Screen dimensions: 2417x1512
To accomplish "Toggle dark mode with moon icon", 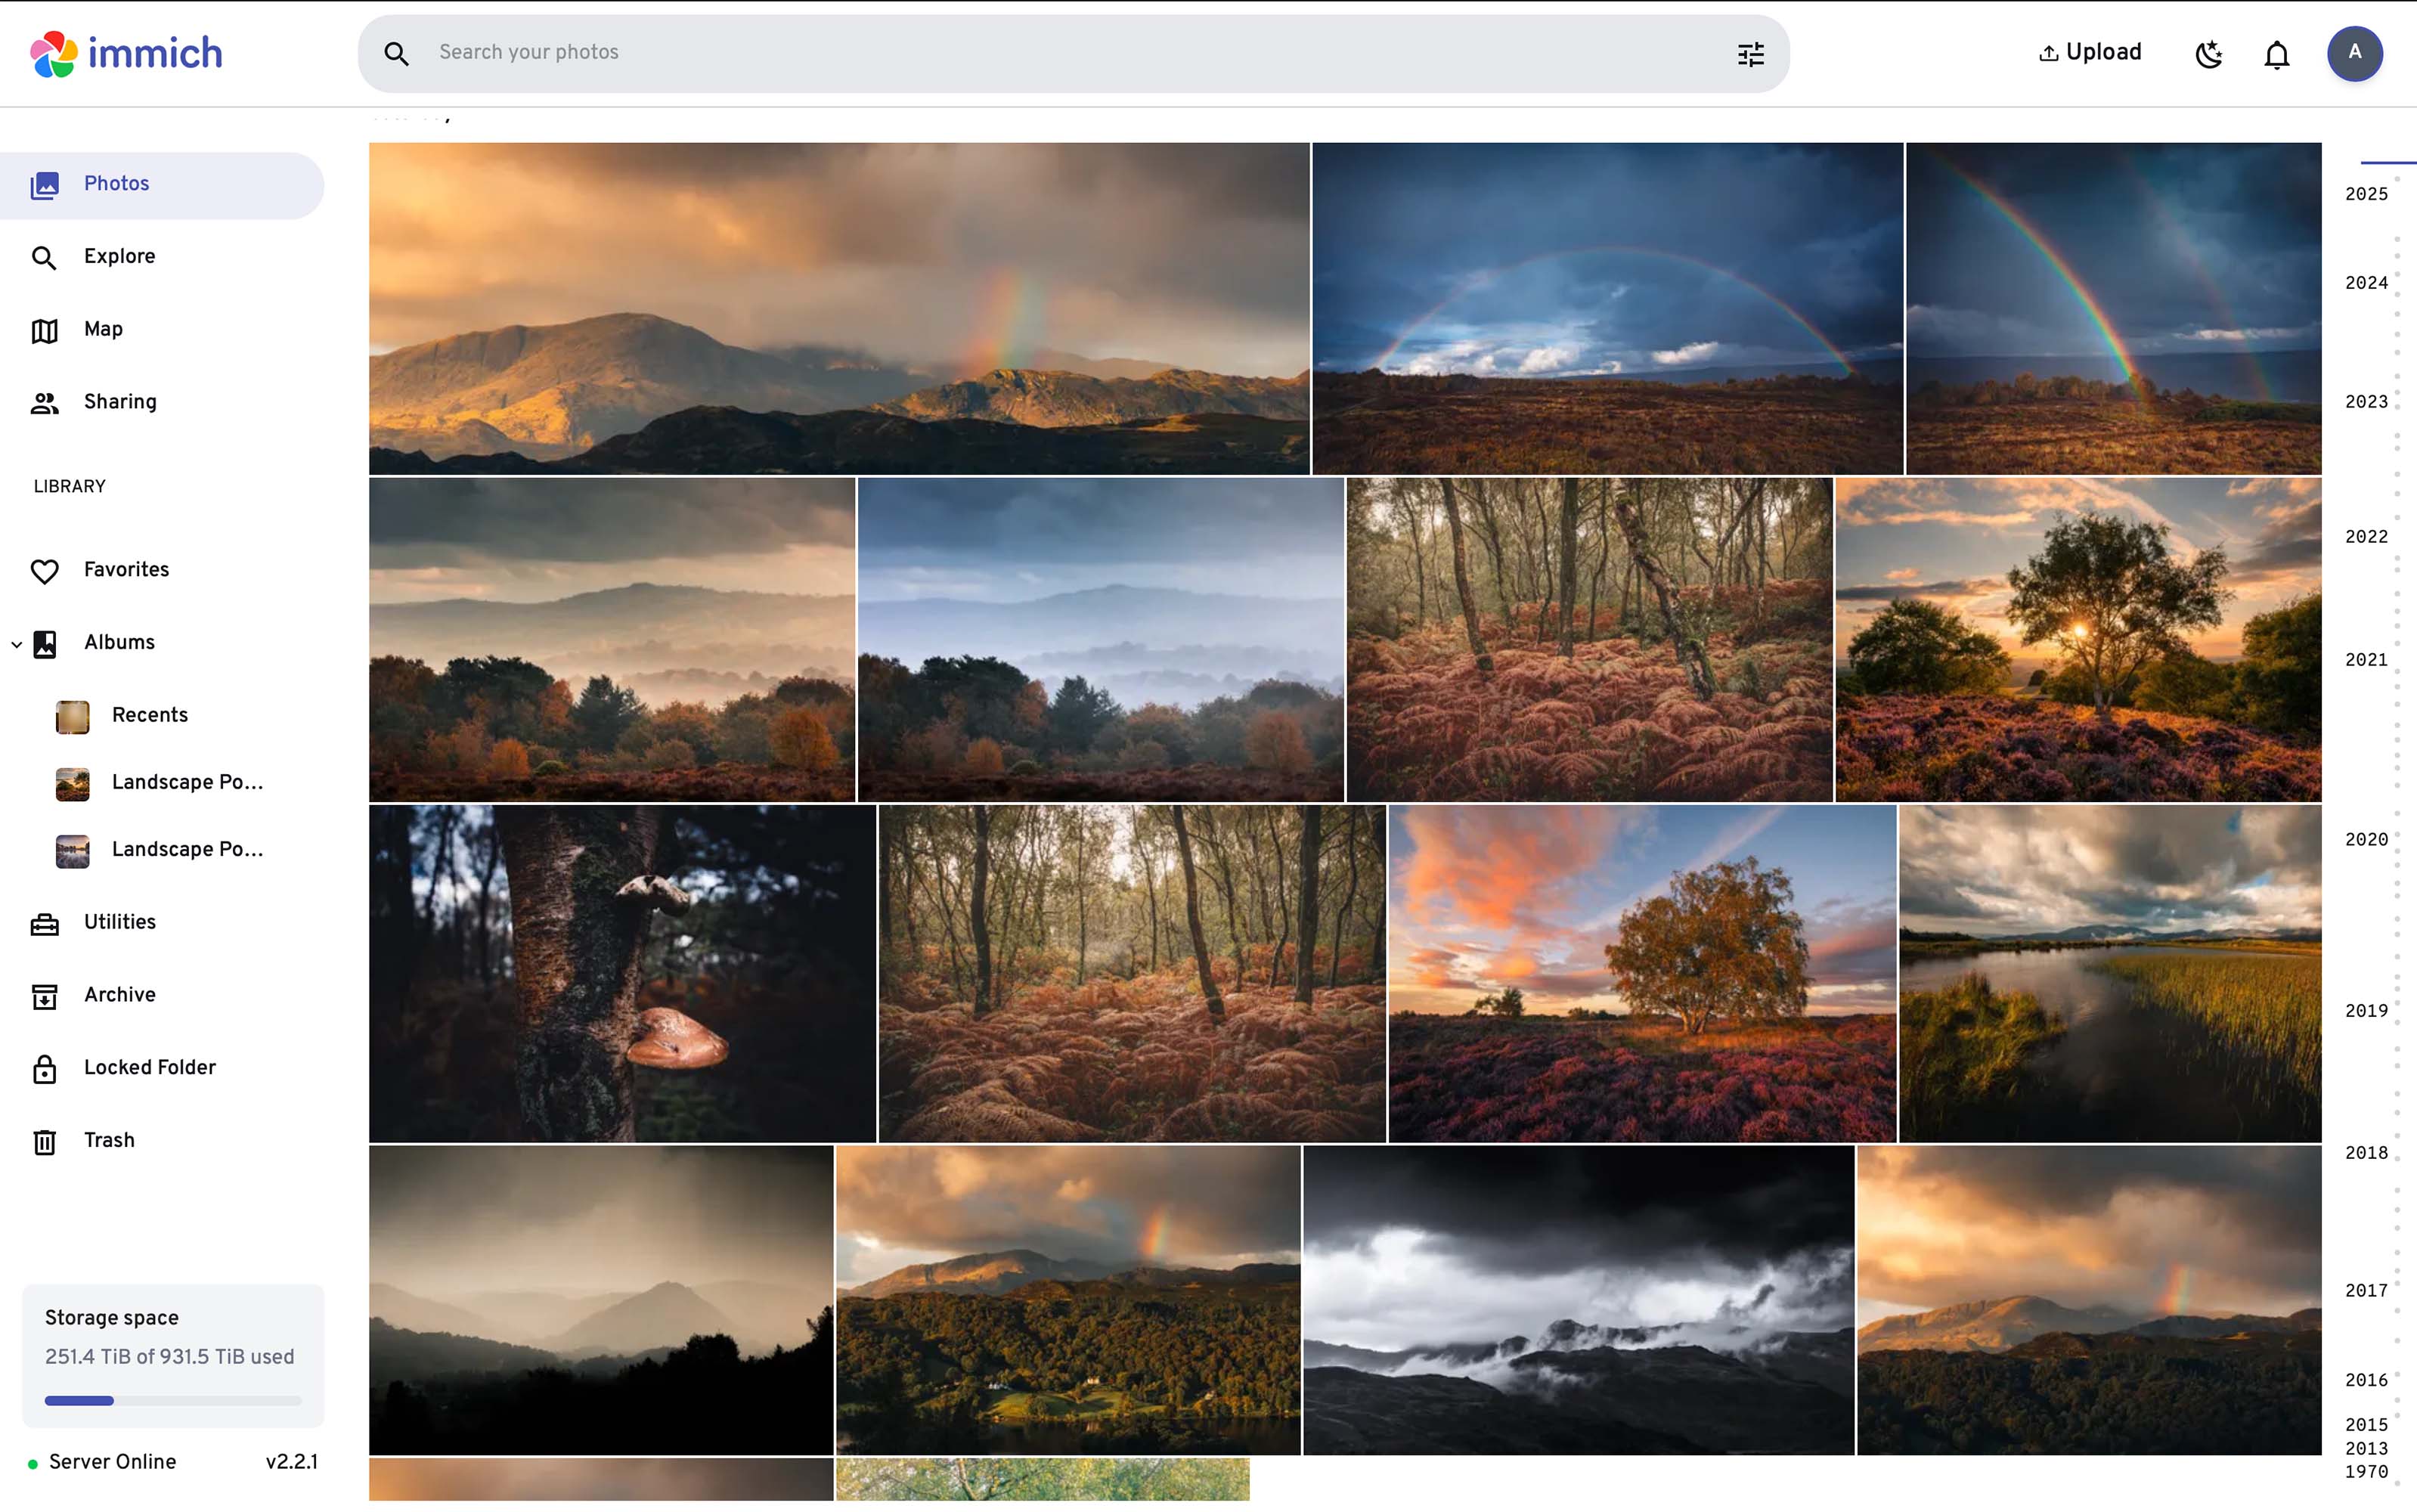I will click(x=2208, y=54).
